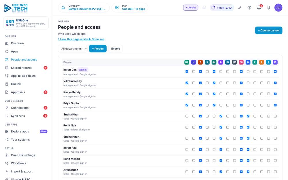Viewport: 288px width, 180px height.
Task: Click the + Person button
Action: click(x=98, y=49)
